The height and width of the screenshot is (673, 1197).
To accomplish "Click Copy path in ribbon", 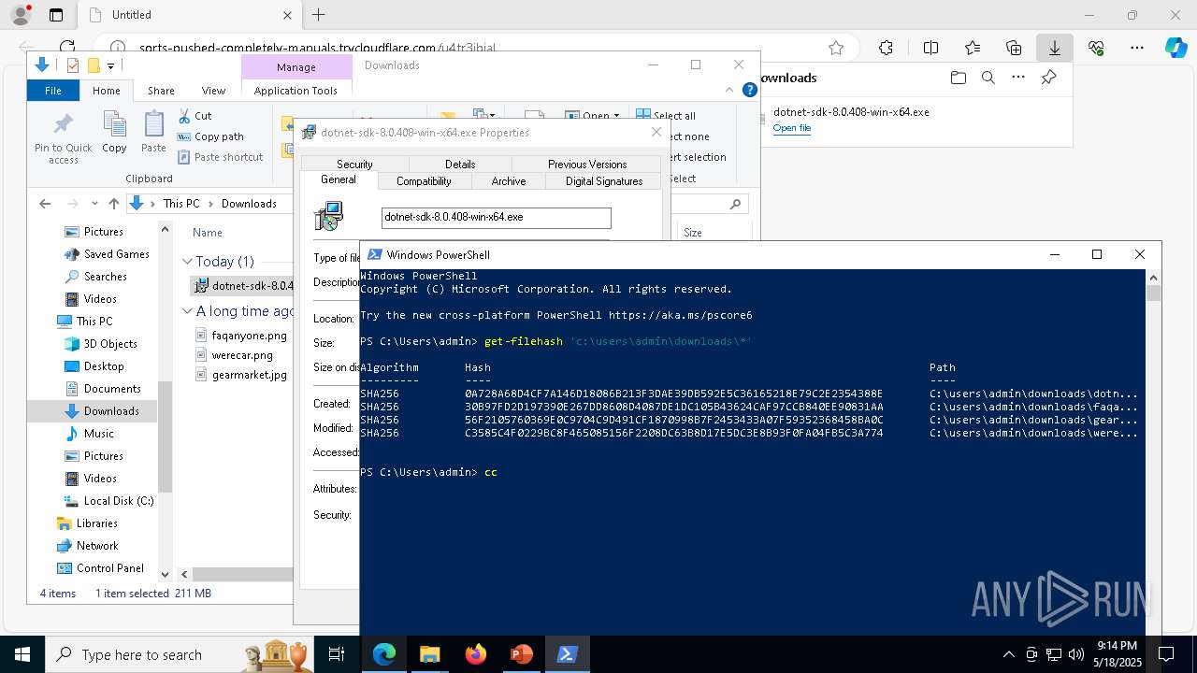I will click(x=210, y=136).
